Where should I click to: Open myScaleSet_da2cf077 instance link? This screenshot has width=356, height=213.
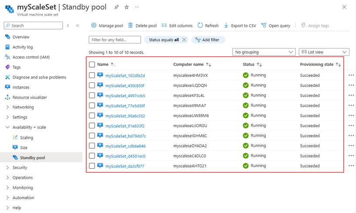click(125, 166)
